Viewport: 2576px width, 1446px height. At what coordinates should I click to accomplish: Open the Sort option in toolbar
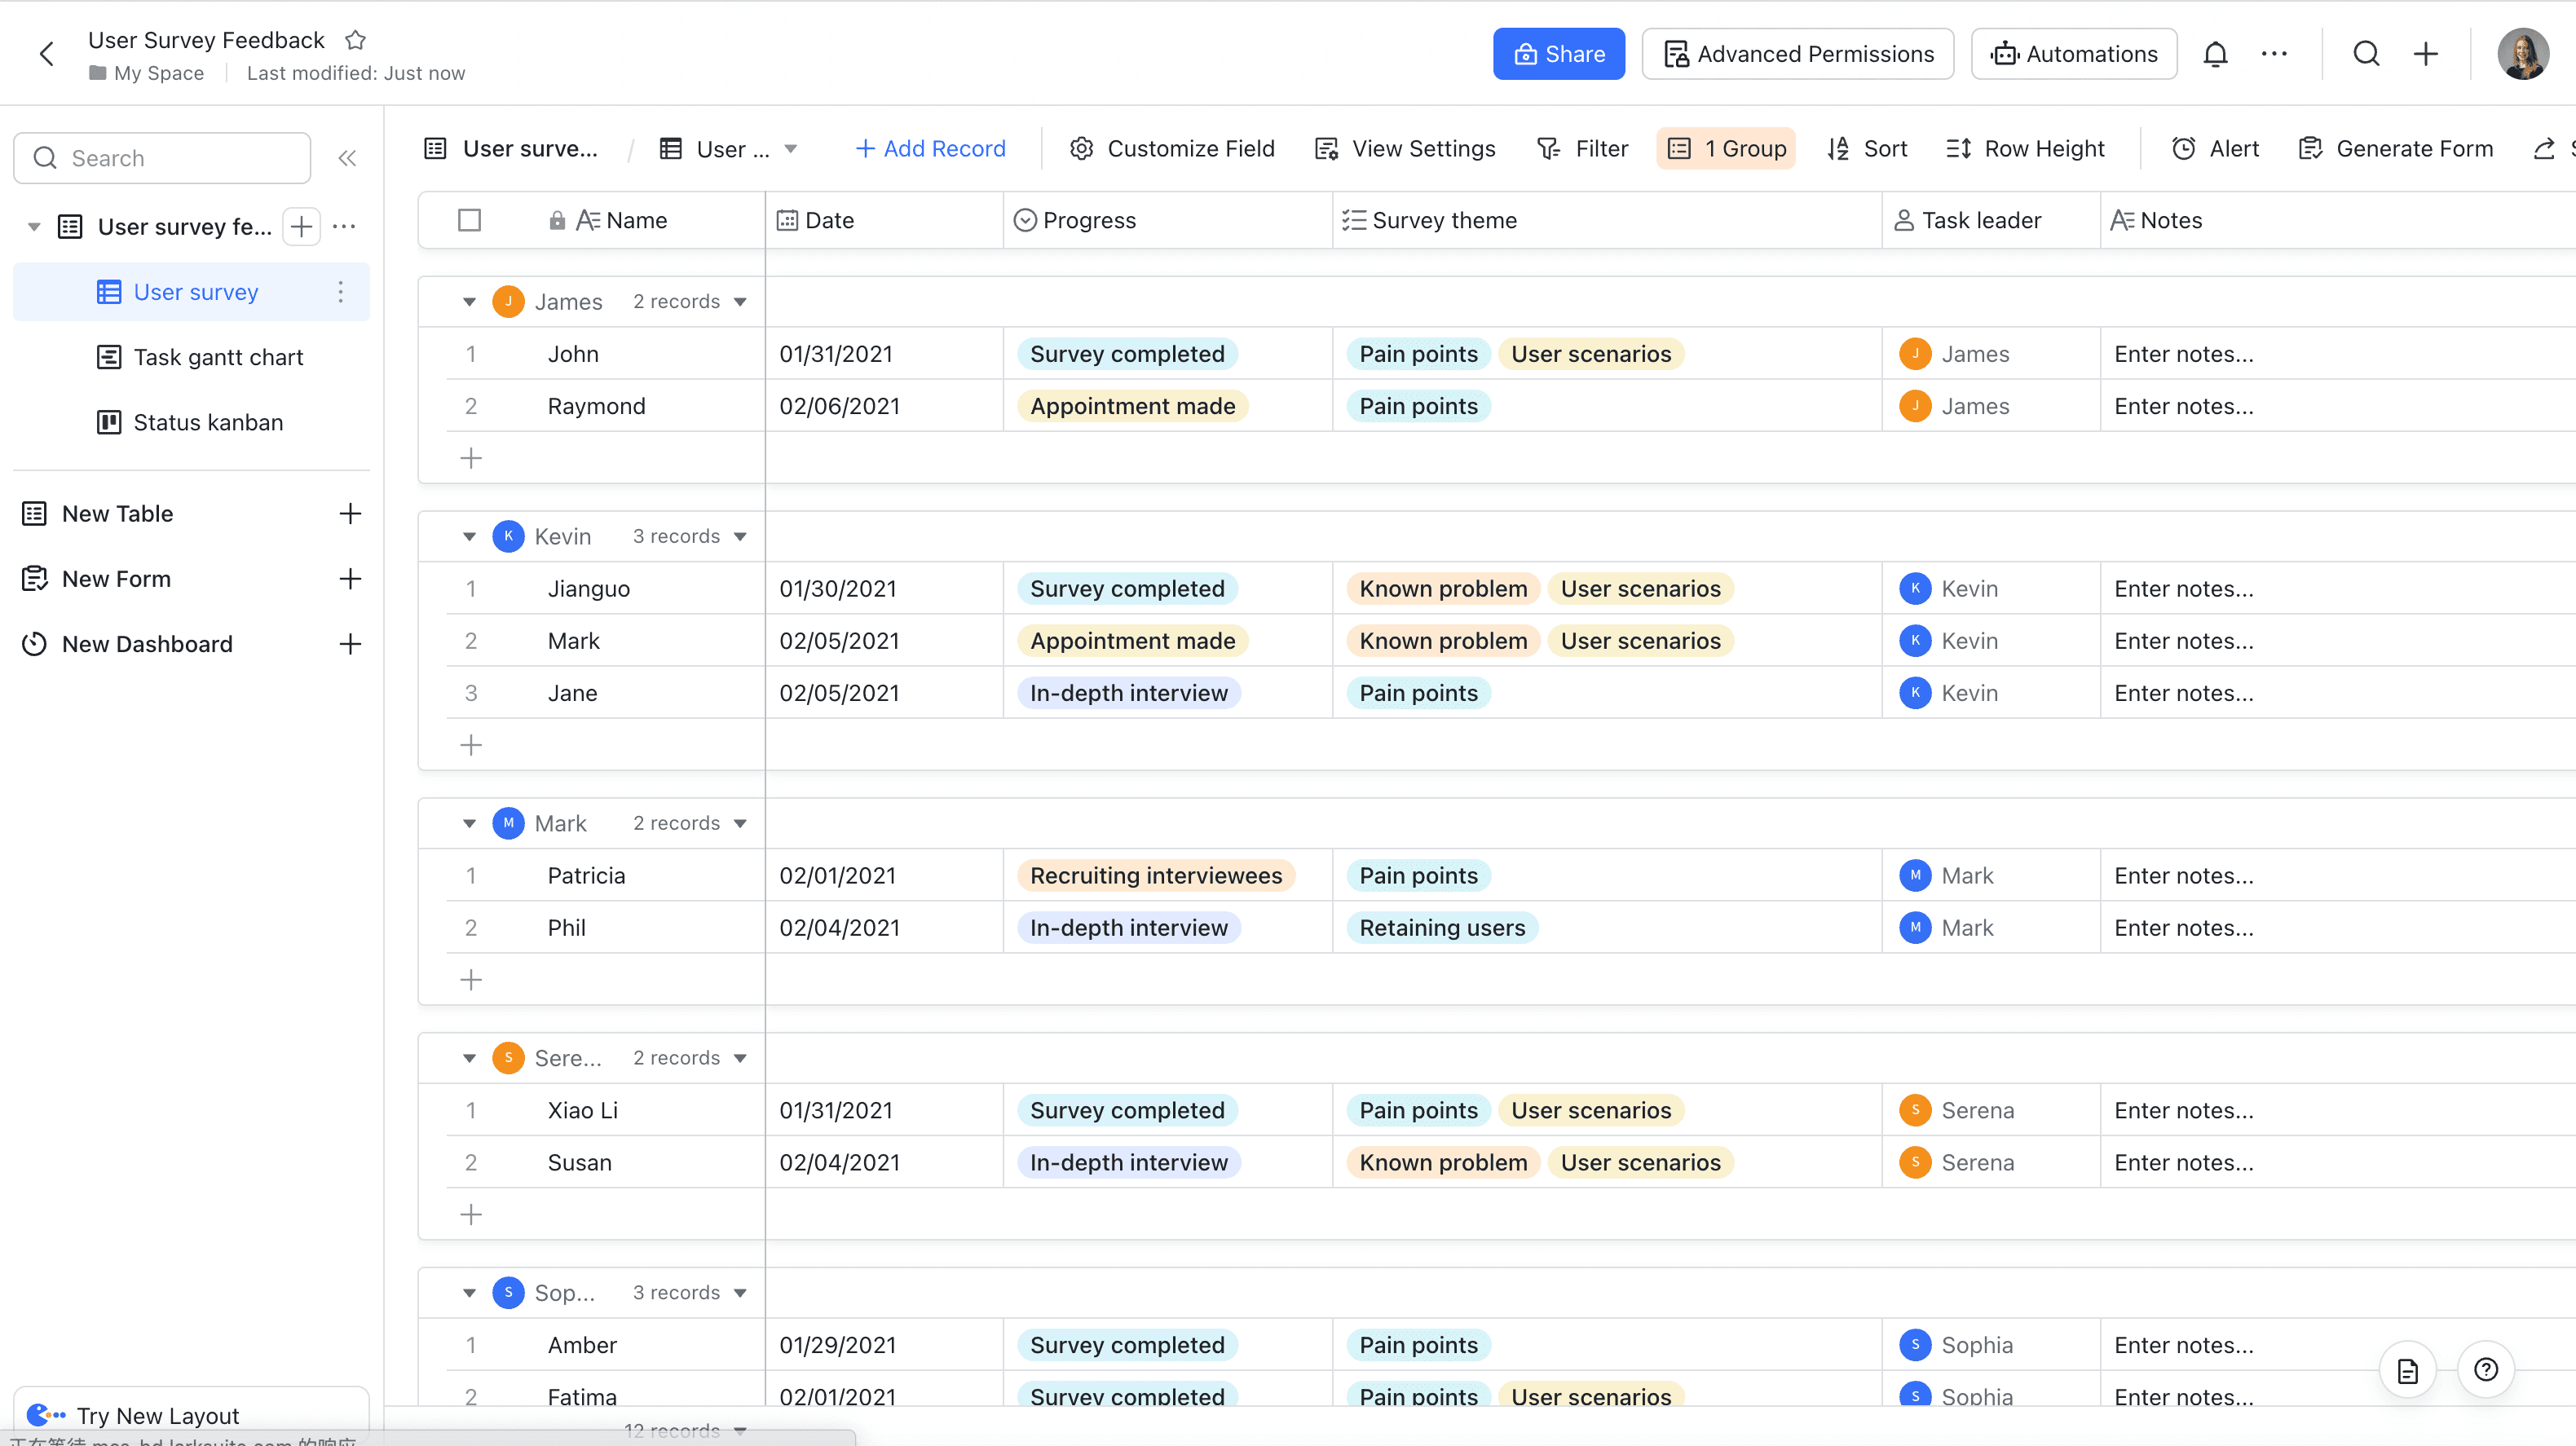coord(1867,148)
